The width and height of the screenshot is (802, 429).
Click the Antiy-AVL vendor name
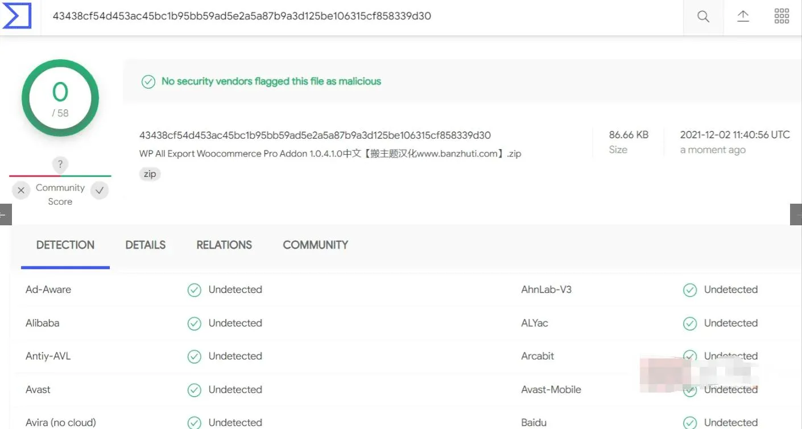pyautogui.click(x=48, y=356)
